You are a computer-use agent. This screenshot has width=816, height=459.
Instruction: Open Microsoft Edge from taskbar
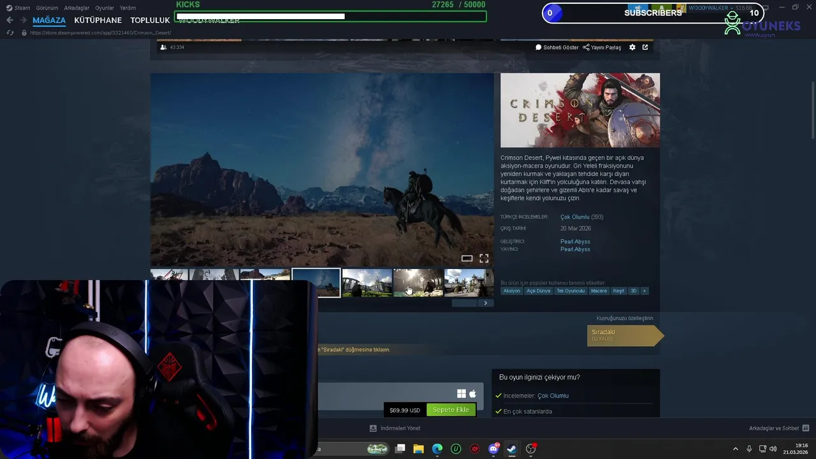click(437, 449)
